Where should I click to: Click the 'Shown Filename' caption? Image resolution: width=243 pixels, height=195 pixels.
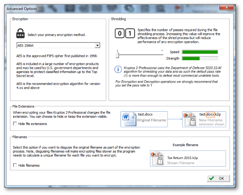pos(181,163)
